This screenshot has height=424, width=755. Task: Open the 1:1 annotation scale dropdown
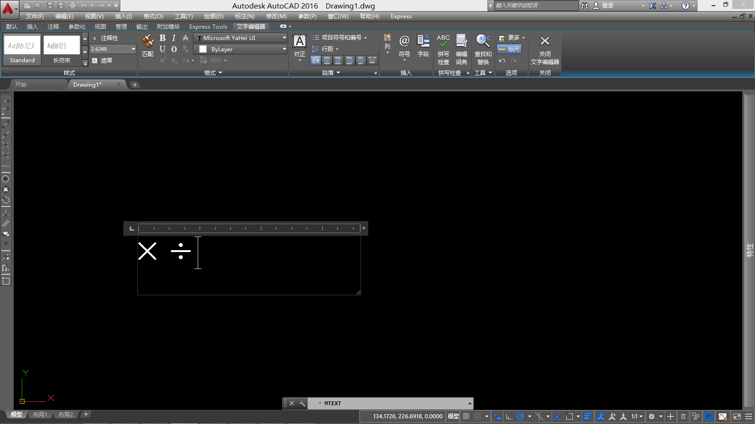[637, 416]
